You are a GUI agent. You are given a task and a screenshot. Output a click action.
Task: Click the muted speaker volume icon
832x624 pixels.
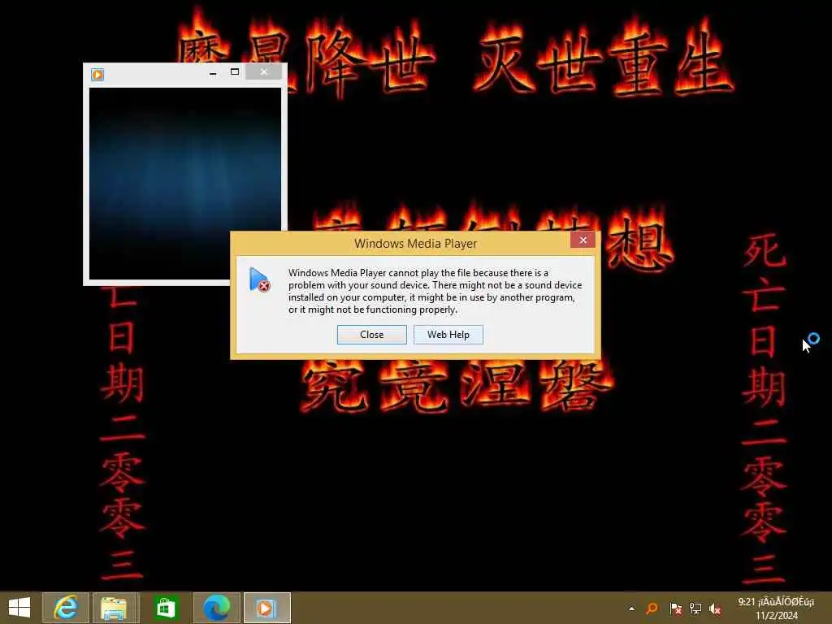(715, 609)
